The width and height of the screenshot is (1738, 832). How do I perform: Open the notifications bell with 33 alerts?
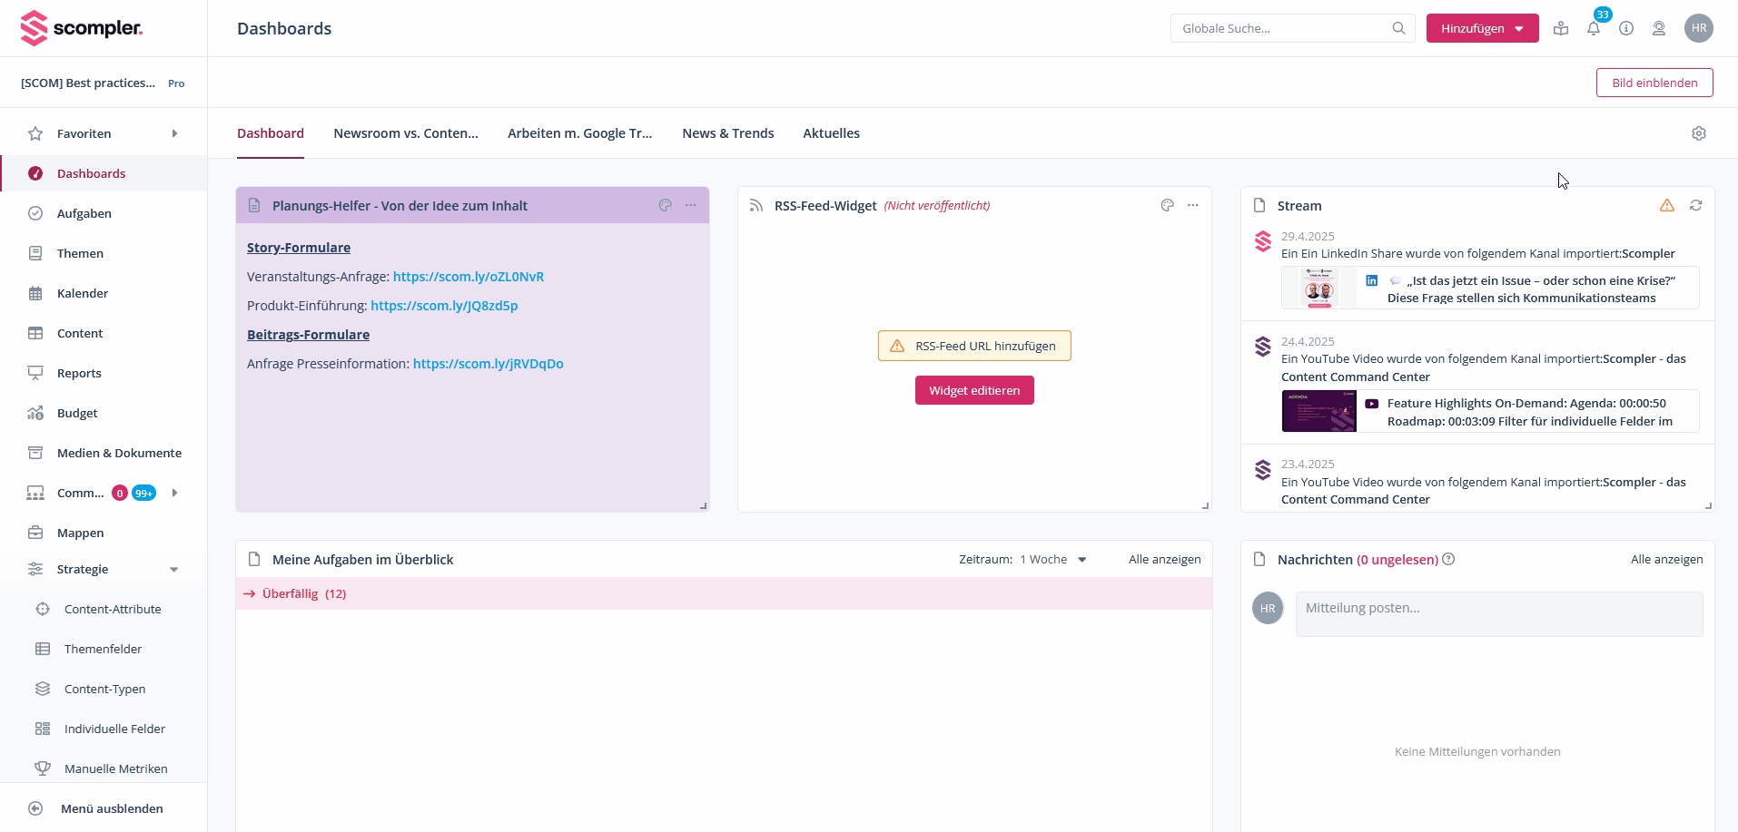[x=1592, y=28]
